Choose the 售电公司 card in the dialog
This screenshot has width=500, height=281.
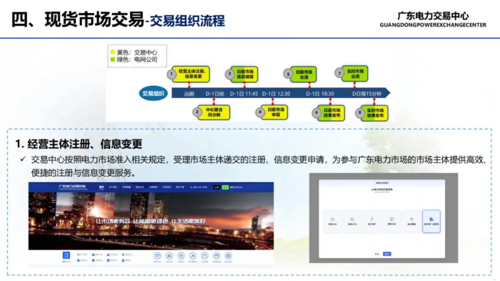point(352,221)
